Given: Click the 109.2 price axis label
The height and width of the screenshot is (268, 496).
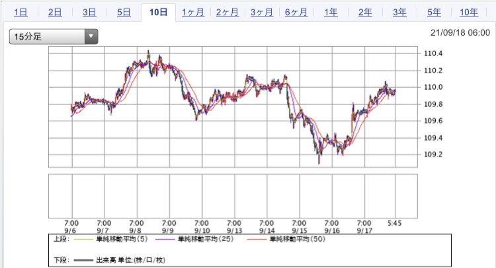Looking at the screenshot, I should 433,154.
